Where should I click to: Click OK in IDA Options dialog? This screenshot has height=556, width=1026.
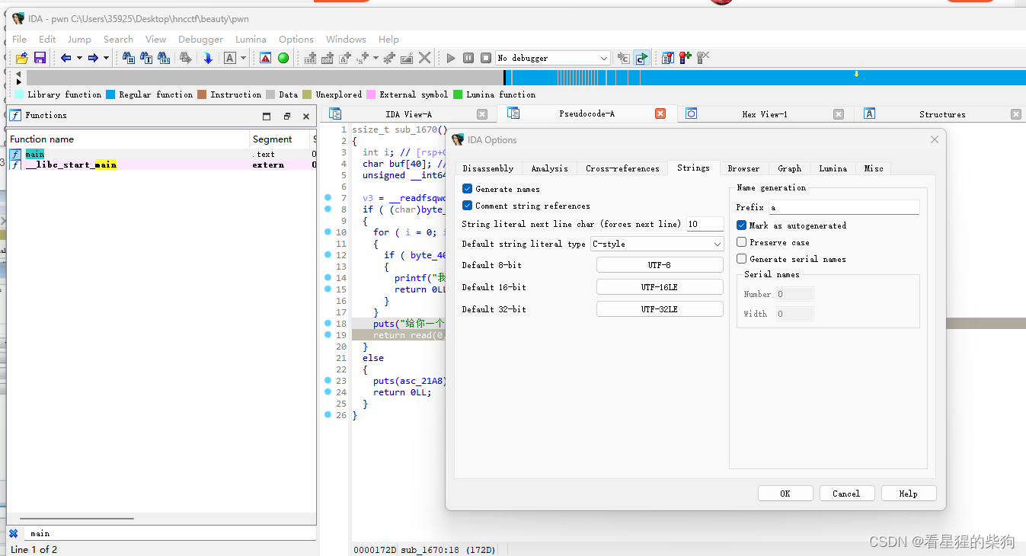pos(785,494)
